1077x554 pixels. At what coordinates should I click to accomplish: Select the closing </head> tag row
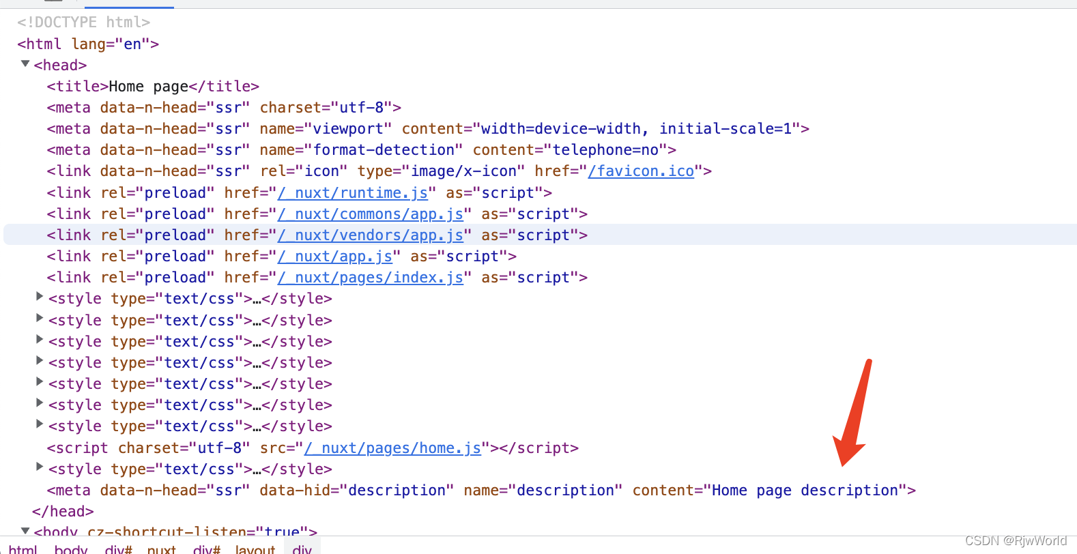63,512
